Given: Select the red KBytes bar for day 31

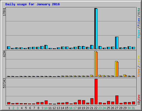Looking at the screenshot, I should (133, 103).
